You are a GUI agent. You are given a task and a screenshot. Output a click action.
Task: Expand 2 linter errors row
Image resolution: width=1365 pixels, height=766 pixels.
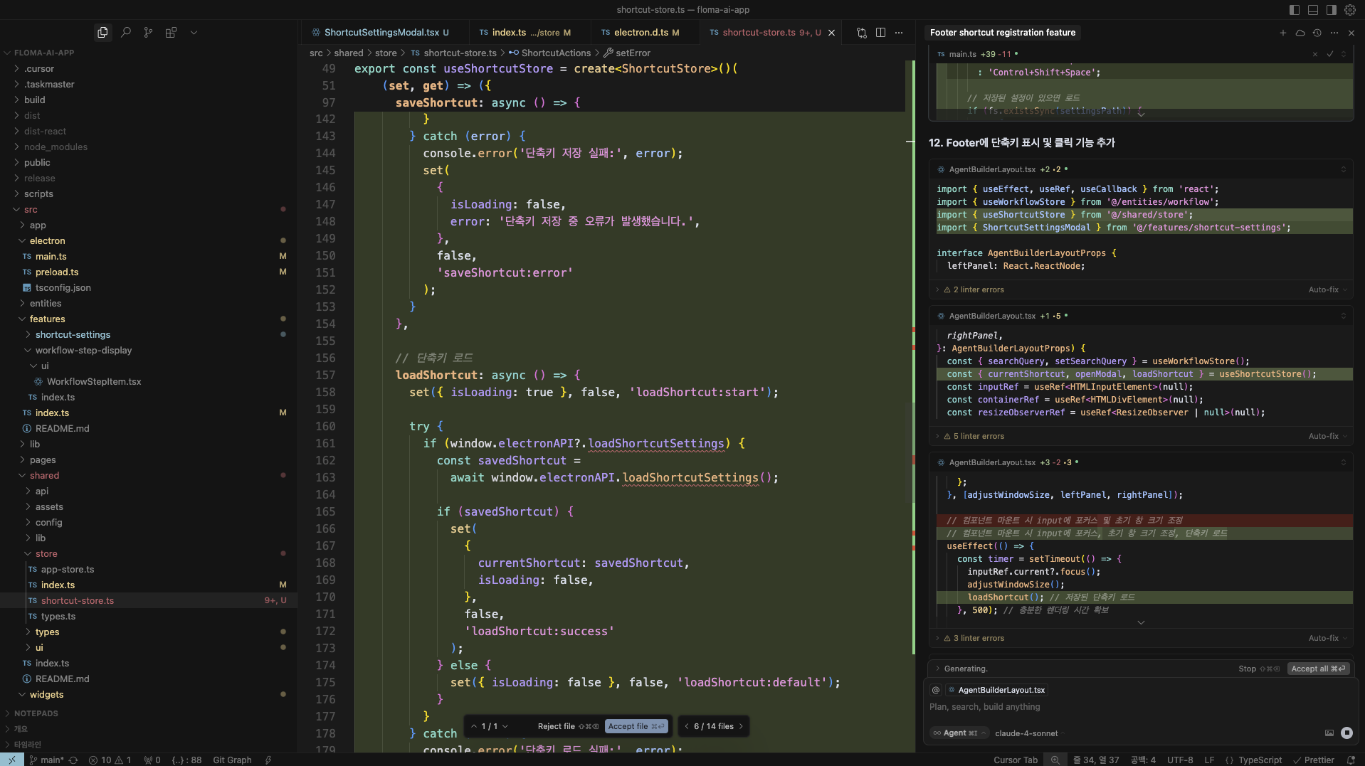click(x=979, y=289)
